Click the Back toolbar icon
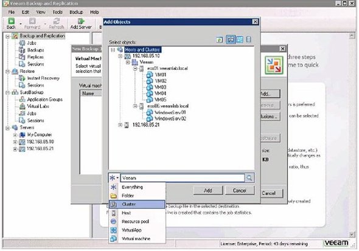Screen dimensions: 359x251 11,21
